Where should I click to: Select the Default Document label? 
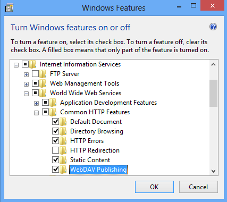point(96,122)
